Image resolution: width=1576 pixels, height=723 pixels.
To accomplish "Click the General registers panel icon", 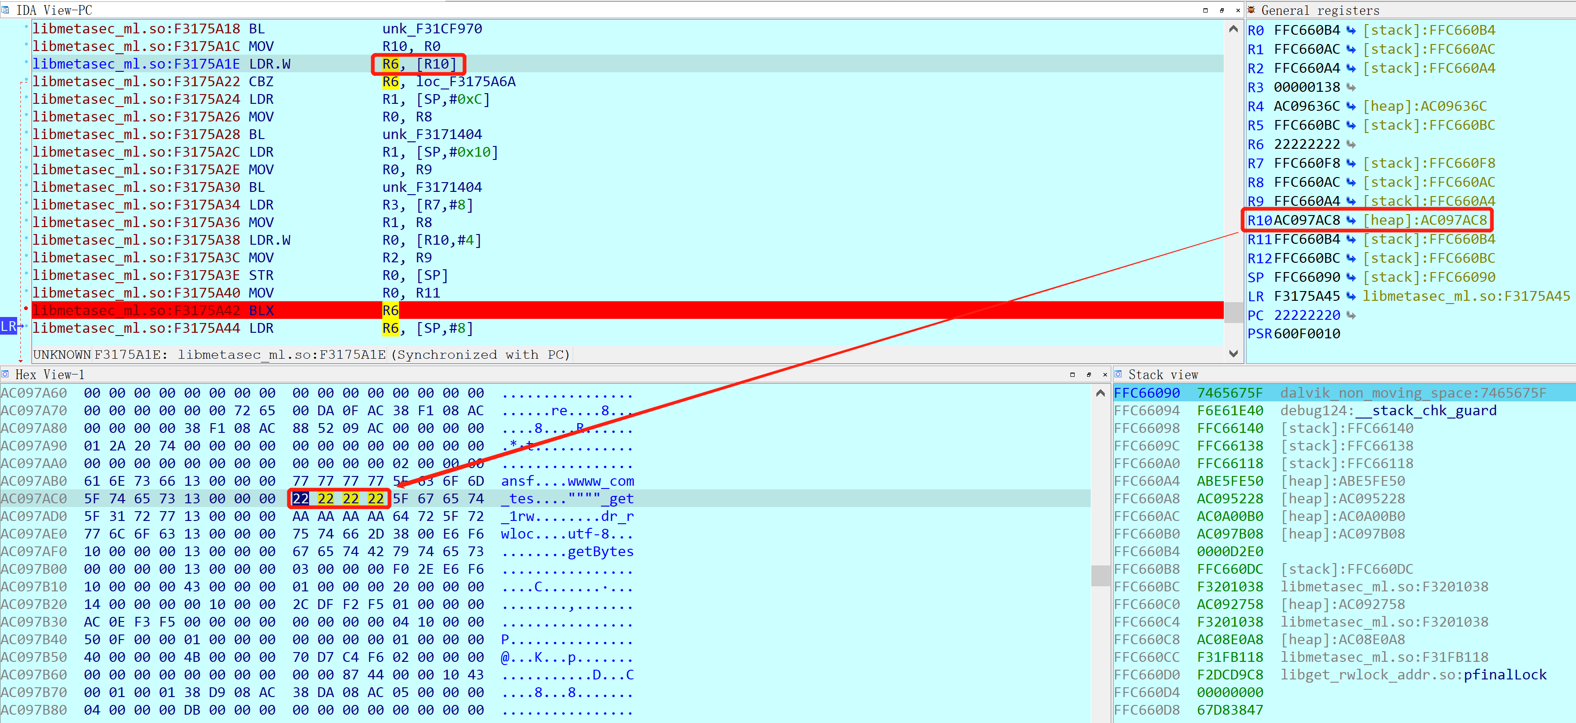I will coord(1252,10).
